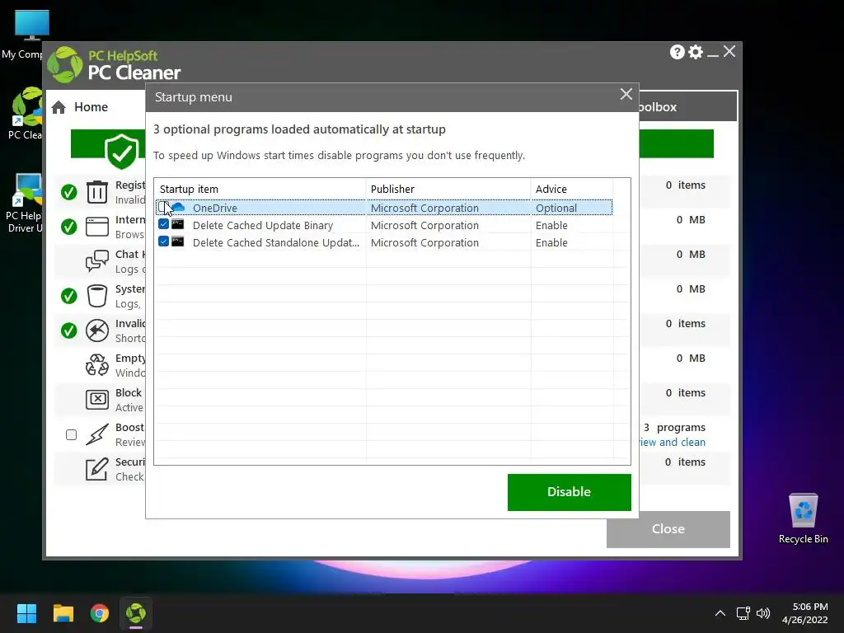Toggle the Invalid shortcuts green check mark

tap(69, 331)
